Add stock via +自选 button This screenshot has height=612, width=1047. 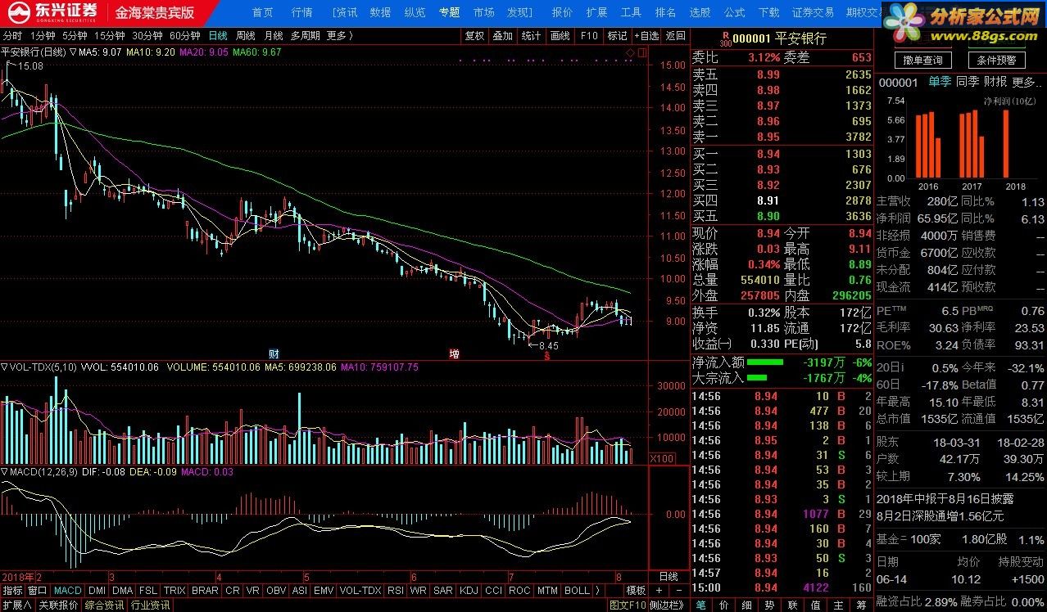click(646, 36)
